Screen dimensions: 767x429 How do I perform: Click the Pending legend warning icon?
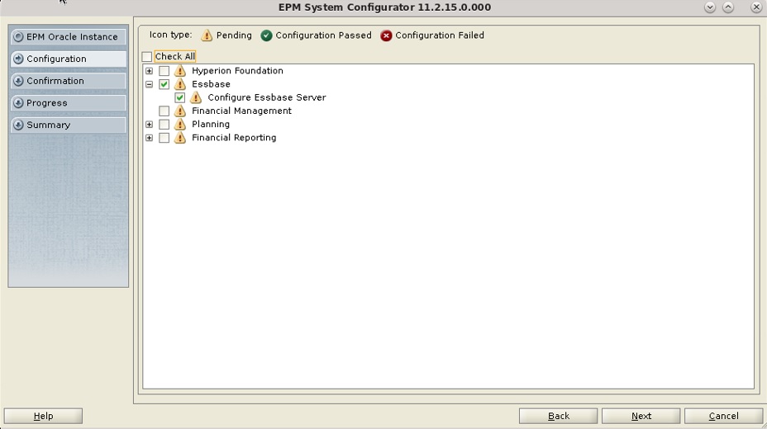[207, 35]
